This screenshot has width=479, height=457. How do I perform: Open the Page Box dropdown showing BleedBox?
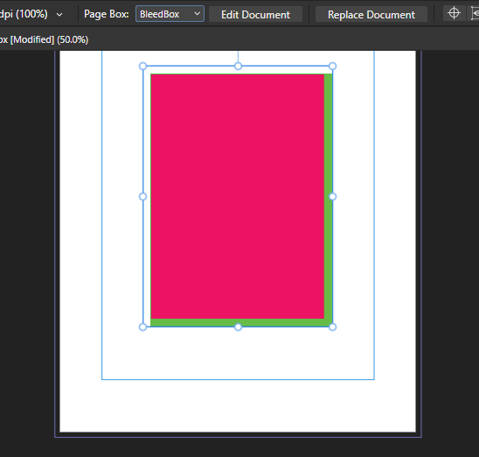170,14
